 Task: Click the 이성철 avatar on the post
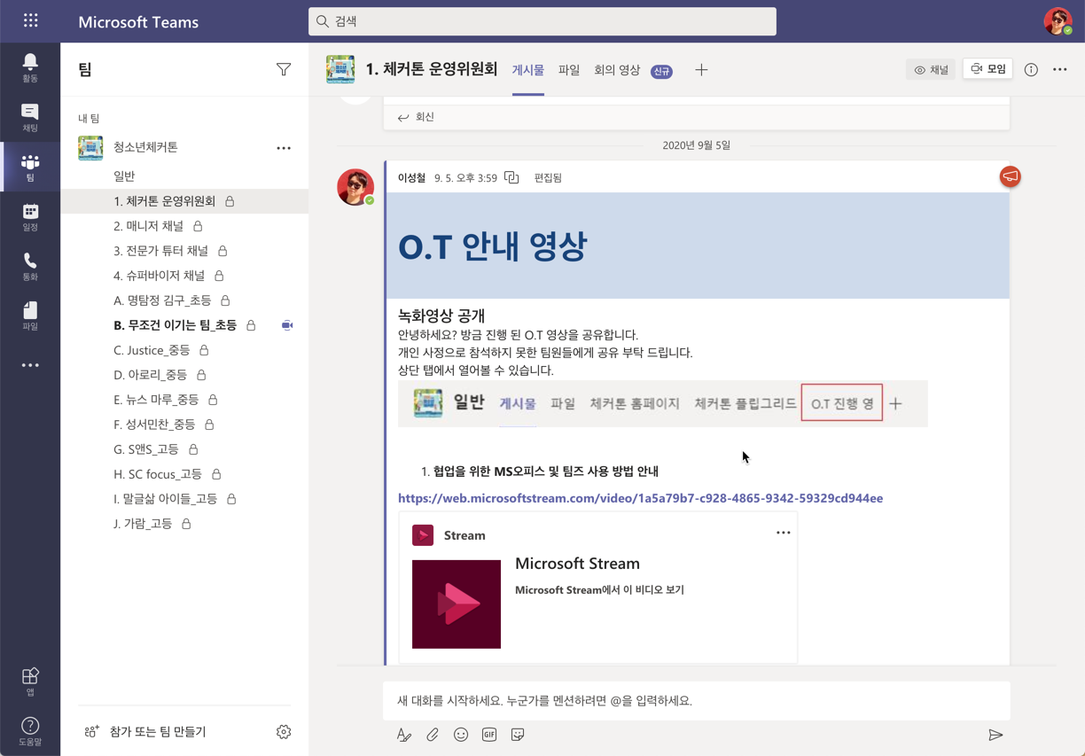point(355,187)
